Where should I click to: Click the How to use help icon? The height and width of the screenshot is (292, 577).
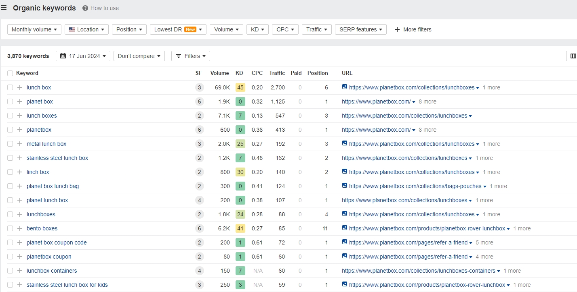(85, 8)
